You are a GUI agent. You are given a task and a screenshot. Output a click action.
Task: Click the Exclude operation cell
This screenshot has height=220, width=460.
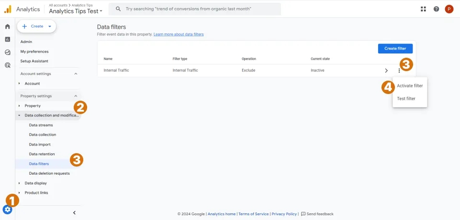248,71
